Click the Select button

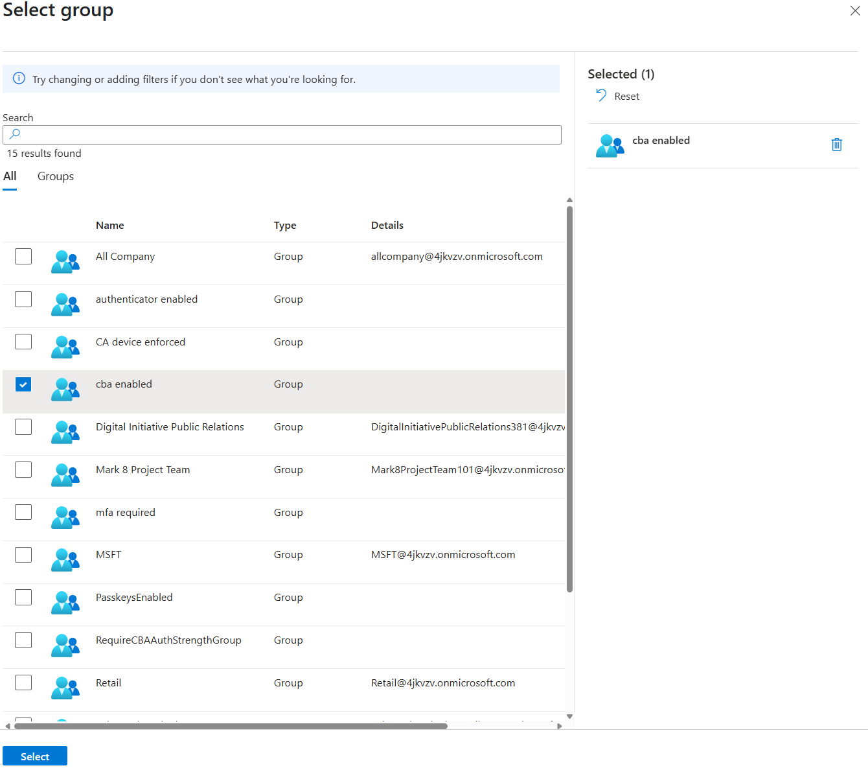[x=34, y=756]
